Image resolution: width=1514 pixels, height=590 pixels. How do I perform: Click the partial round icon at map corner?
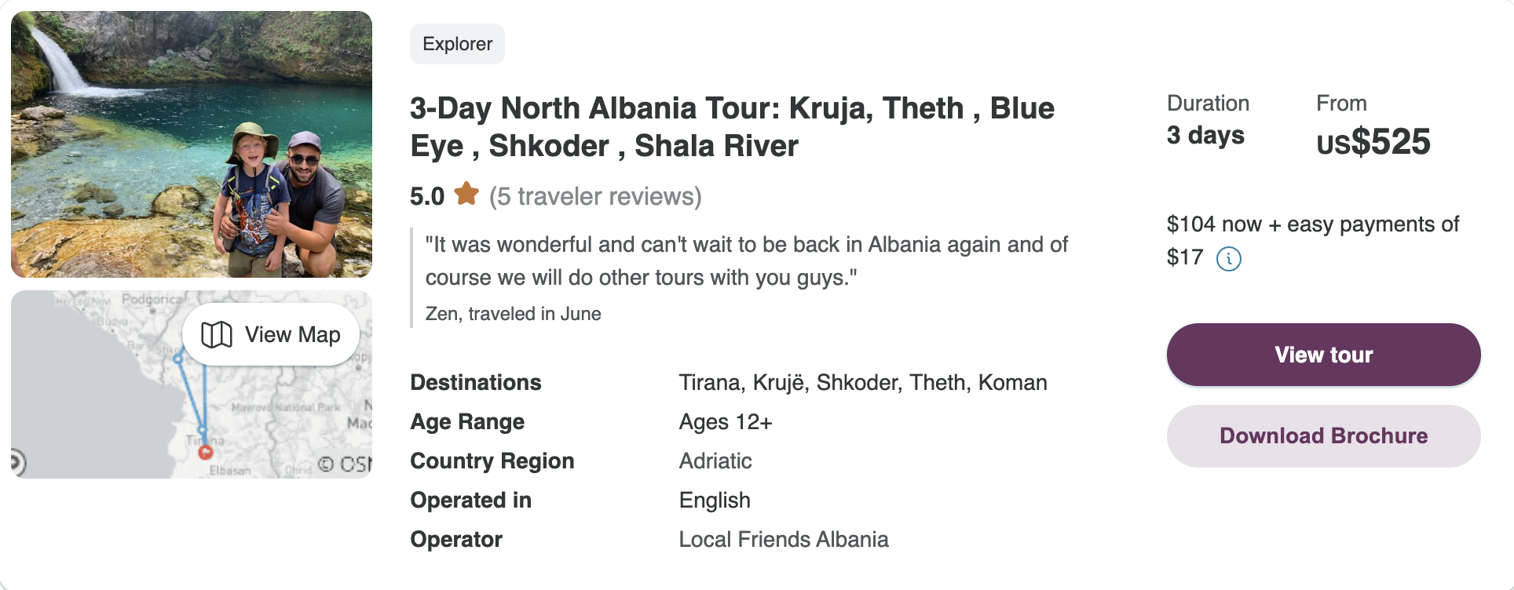point(18,462)
